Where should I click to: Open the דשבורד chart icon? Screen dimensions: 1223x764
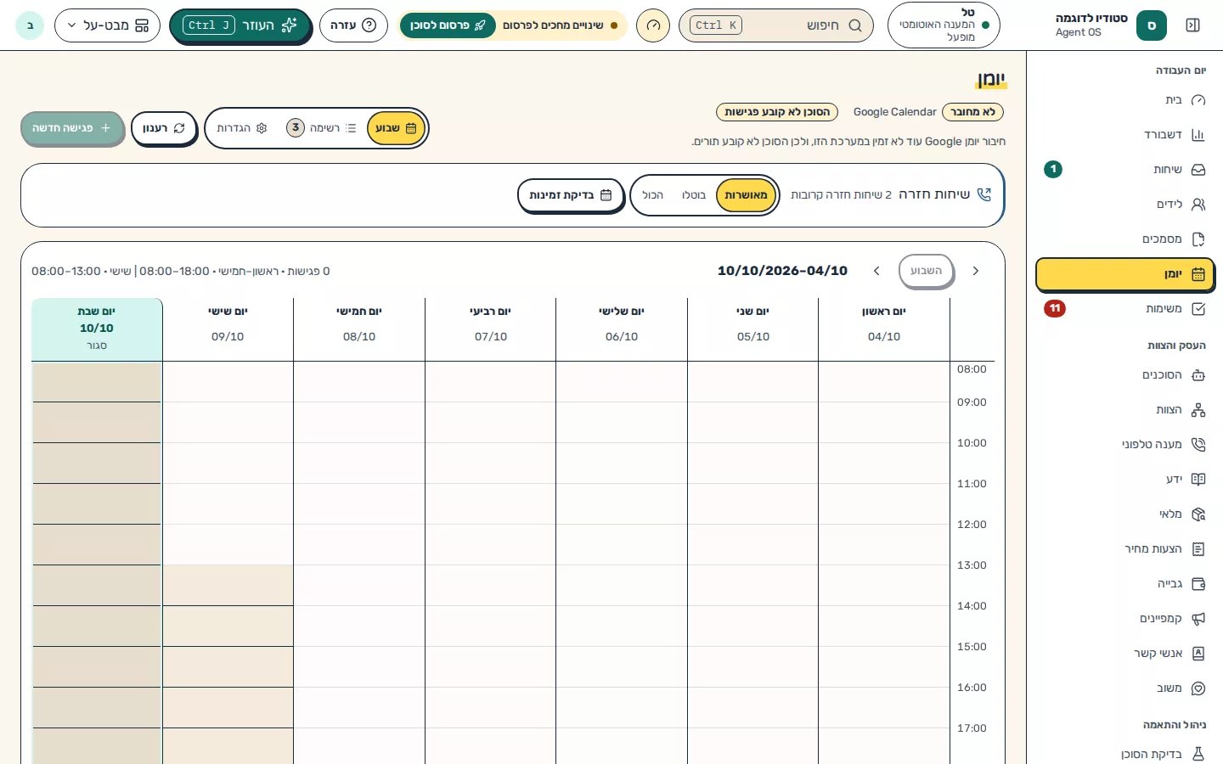(1198, 135)
